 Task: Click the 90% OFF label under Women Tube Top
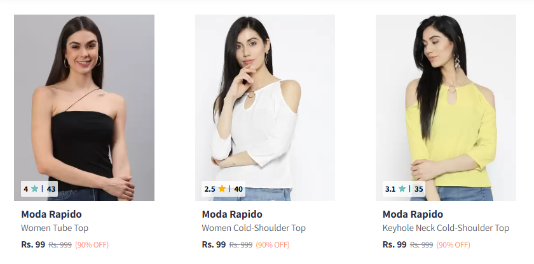[x=92, y=245]
